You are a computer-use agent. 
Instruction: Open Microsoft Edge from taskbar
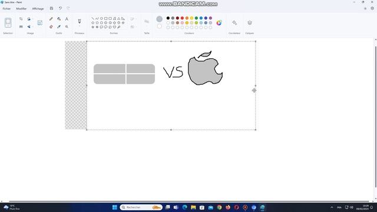[x=184, y=207]
